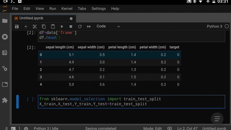Restart kernel and run all cells
This screenshot has height=130, width=231.
89,26
